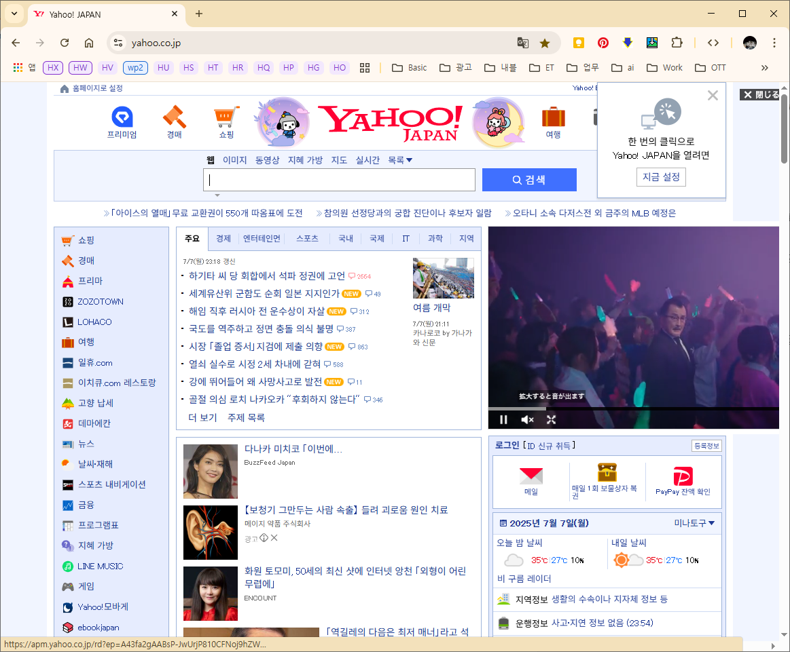Image resolution: width=790 pixels, height=652 pixels.
Task: Reload the page
Action: (x=65, y=43)
